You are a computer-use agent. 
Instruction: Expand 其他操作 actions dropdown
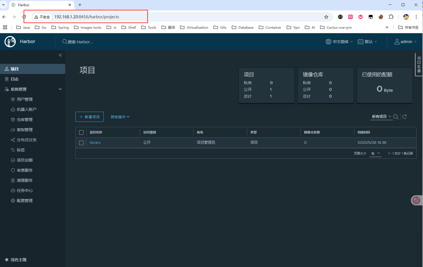120,117
